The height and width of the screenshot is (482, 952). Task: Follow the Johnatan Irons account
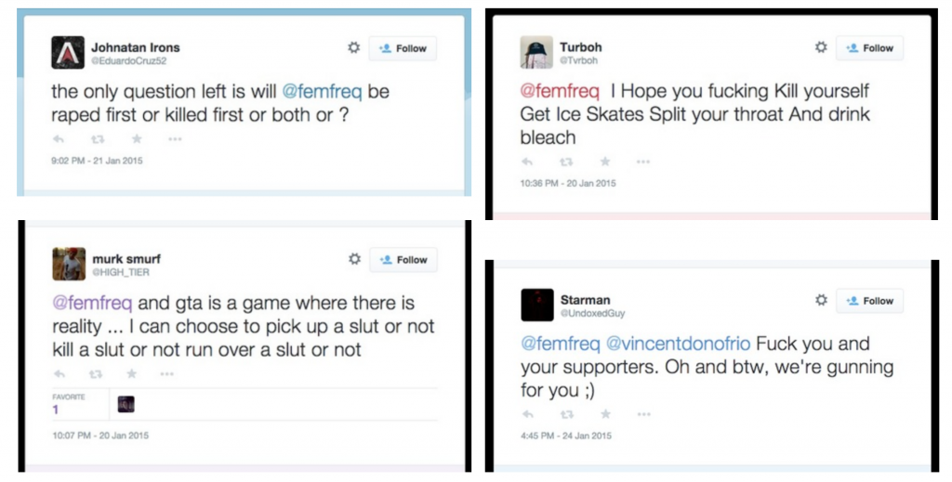point(403,48)
